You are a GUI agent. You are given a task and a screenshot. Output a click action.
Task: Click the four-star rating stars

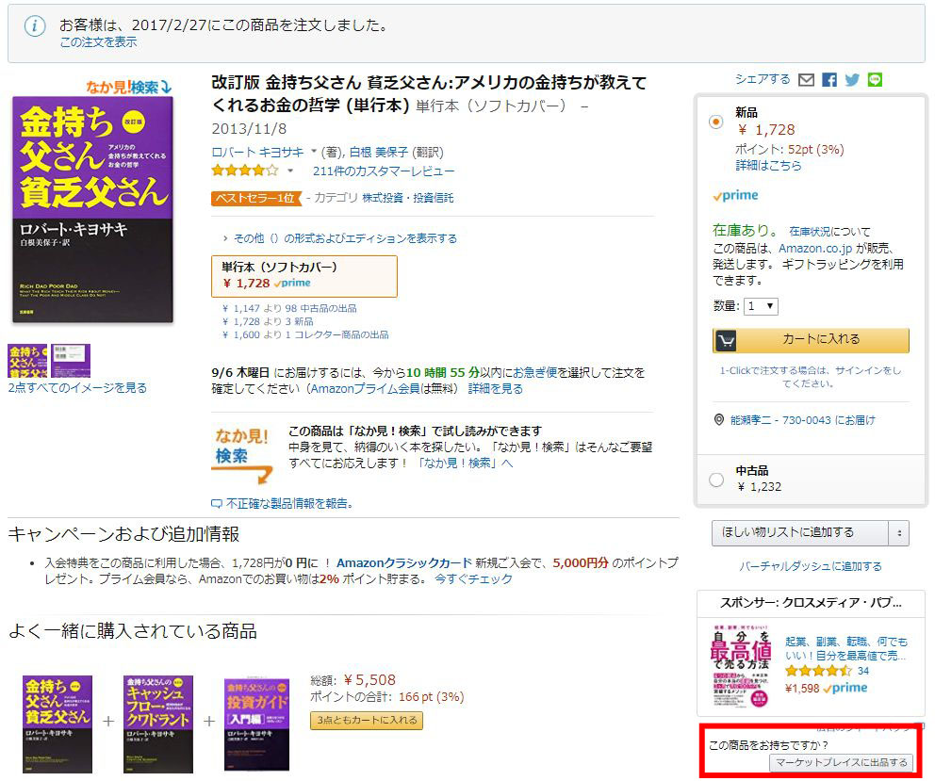click(x=245, y=171)
